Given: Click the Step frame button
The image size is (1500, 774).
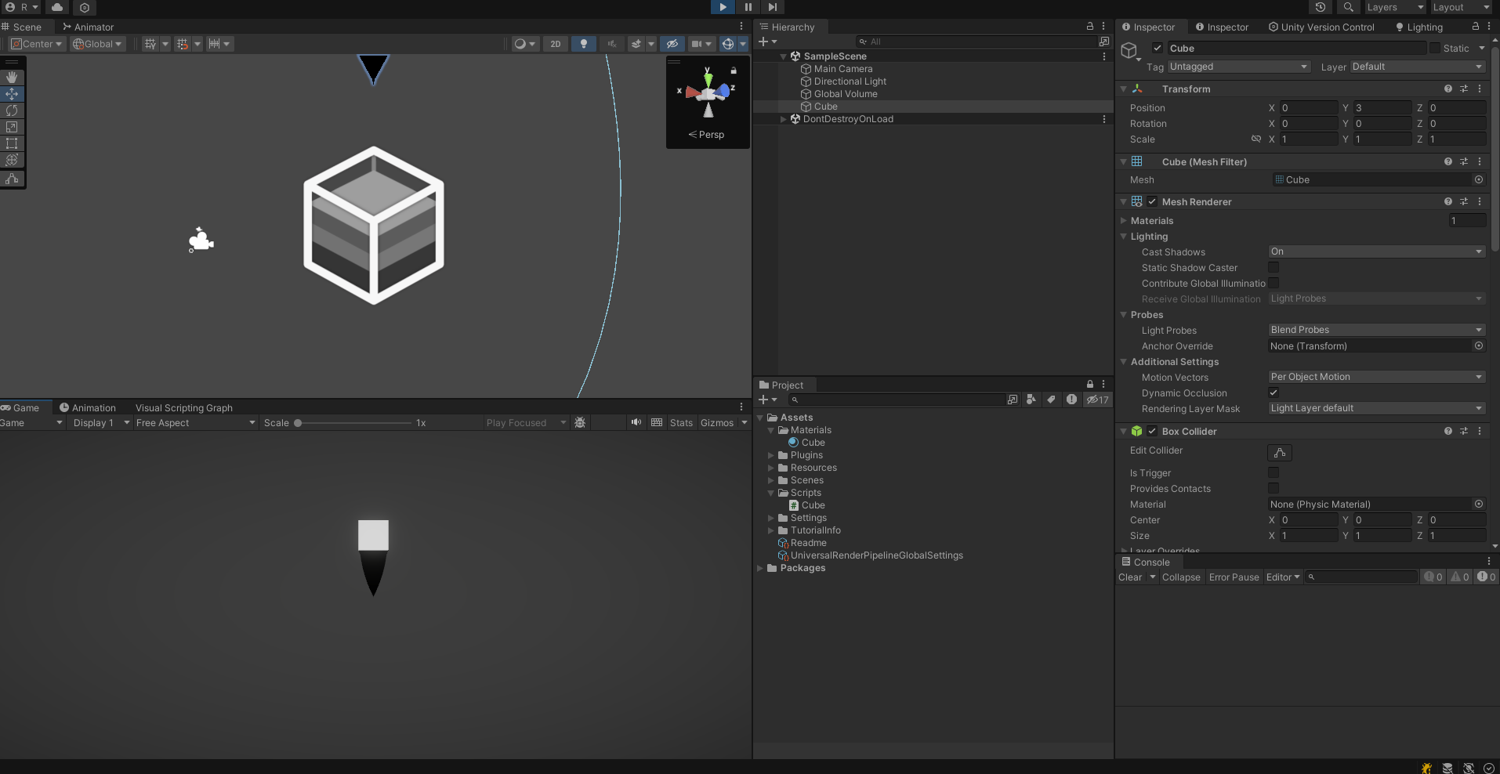Looking at the screenshot, I should [x=773, y=7].
